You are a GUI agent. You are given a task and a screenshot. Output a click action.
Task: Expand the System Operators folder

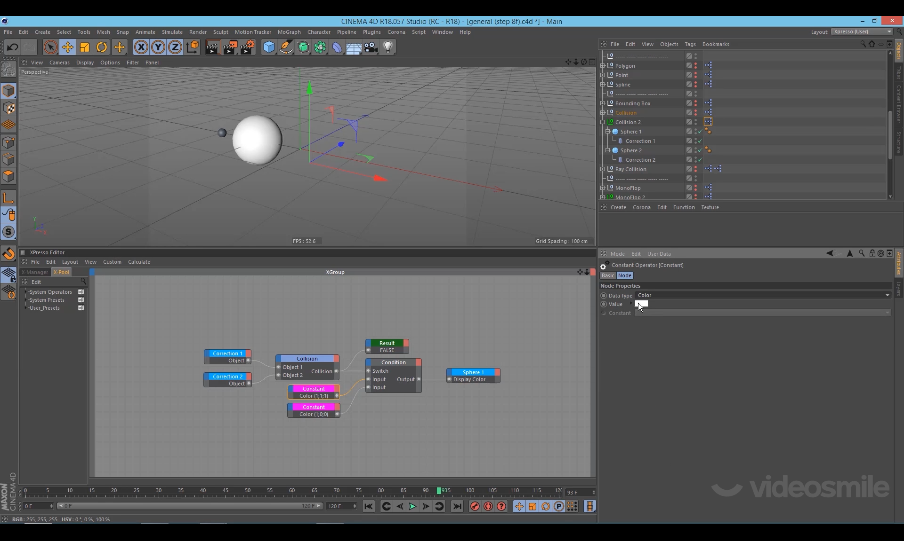point(26,292)
